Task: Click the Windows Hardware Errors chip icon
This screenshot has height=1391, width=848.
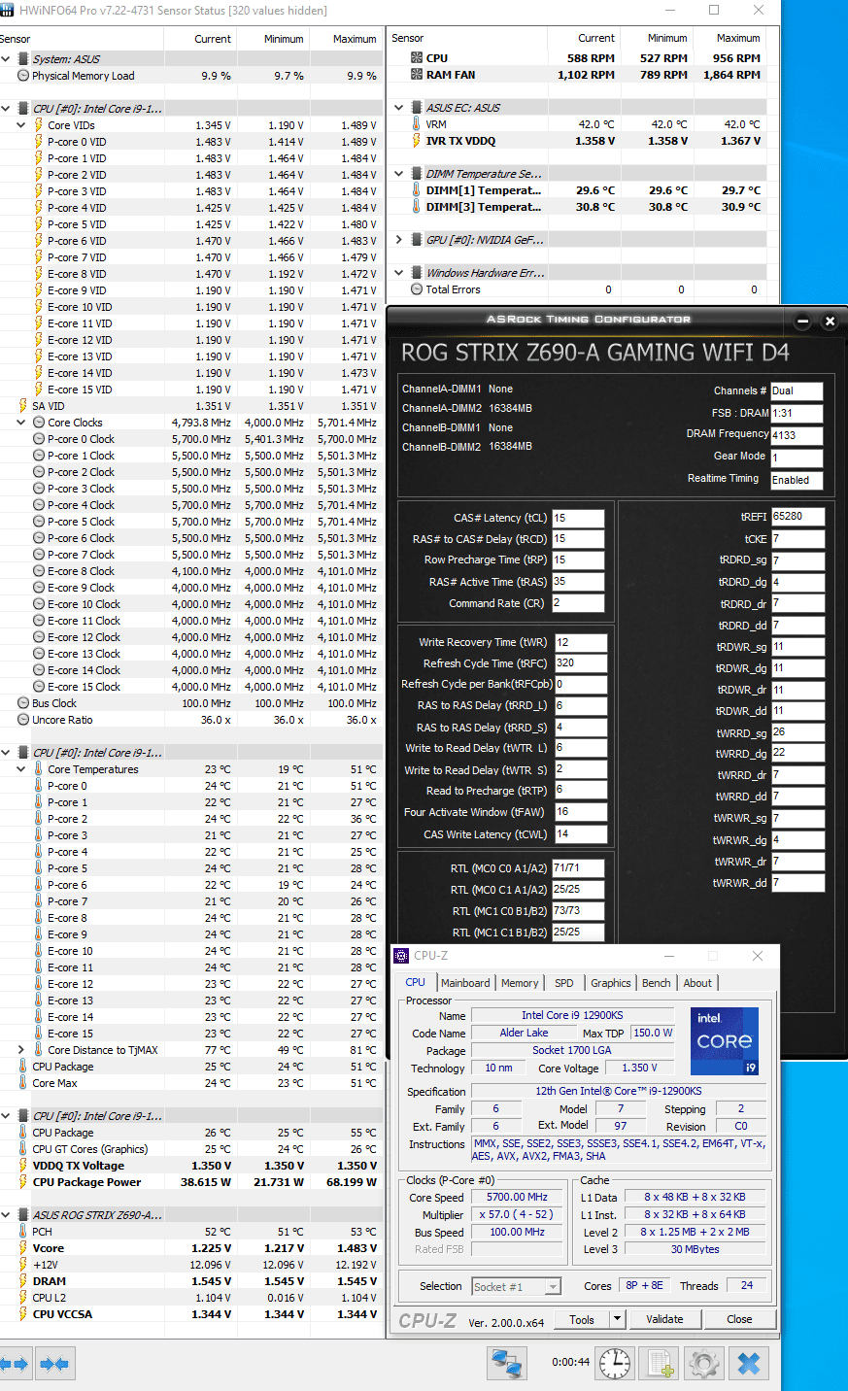Action: (x=417, y=273)
